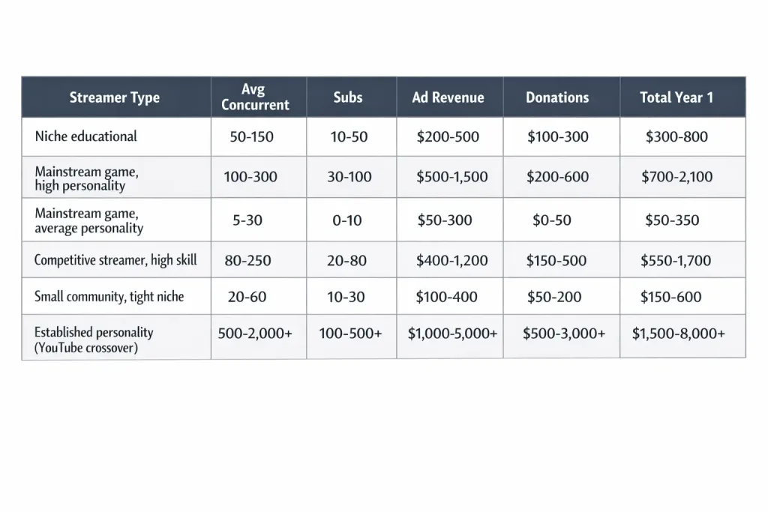
Task: Select the 5-30 average concurrent cell
Action: click(x=247, y=220)
